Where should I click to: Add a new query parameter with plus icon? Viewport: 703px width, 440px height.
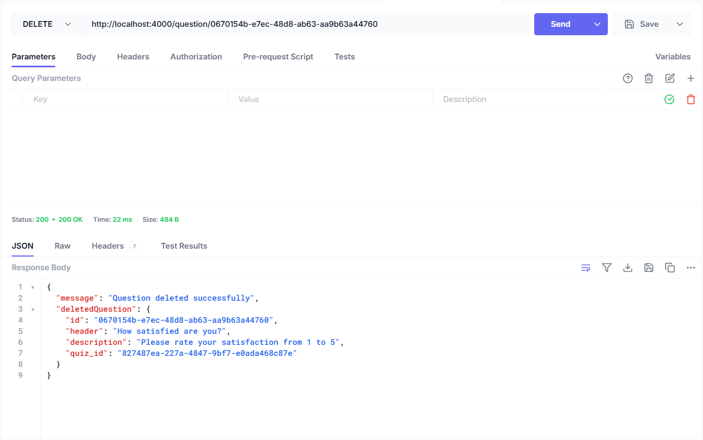coord(690,78)
